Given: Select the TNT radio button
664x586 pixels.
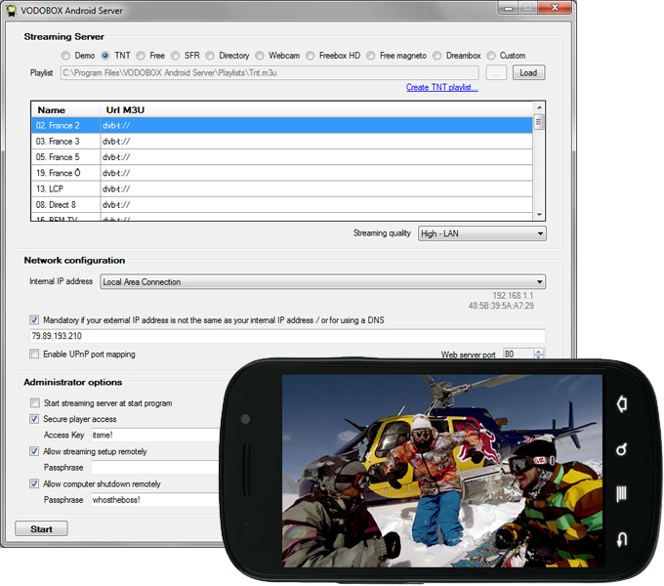Looking at the screenshot, I should [x=105, y=56].
